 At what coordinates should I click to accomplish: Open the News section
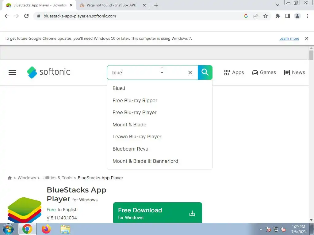[295, 72]
